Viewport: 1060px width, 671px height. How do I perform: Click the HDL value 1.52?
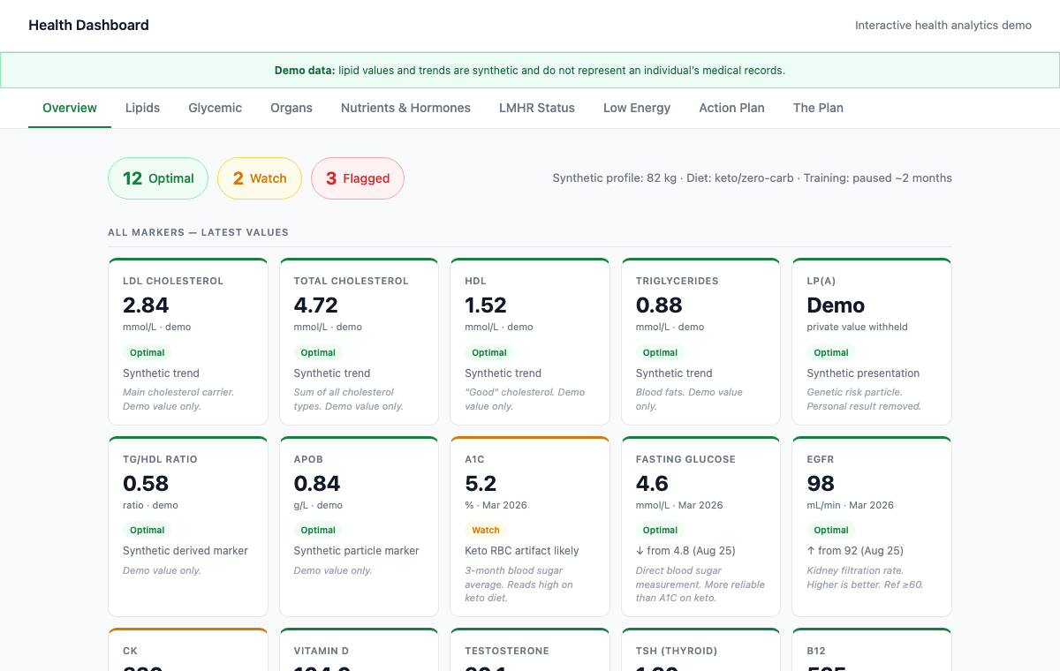[x=486, y=305]
